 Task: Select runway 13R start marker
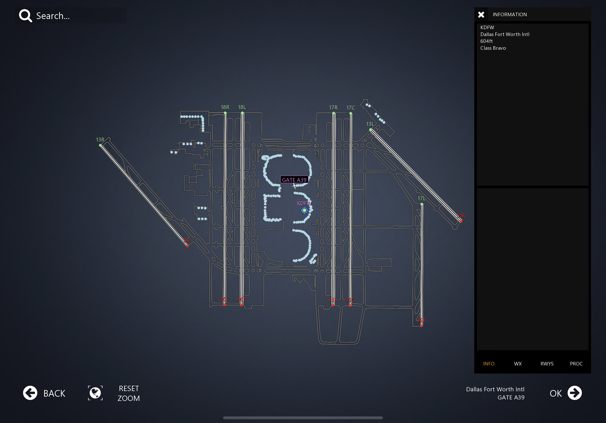pyautogui.click(x=100, y=145)
